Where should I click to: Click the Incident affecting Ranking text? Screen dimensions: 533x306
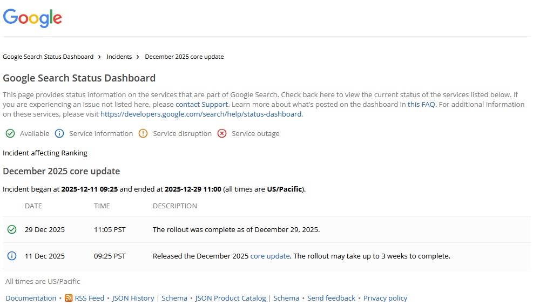tap(45, 153)
